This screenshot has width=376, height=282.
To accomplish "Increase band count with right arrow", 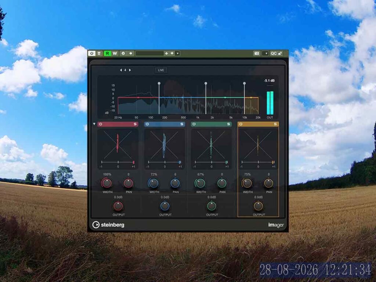I will [130, 70].
